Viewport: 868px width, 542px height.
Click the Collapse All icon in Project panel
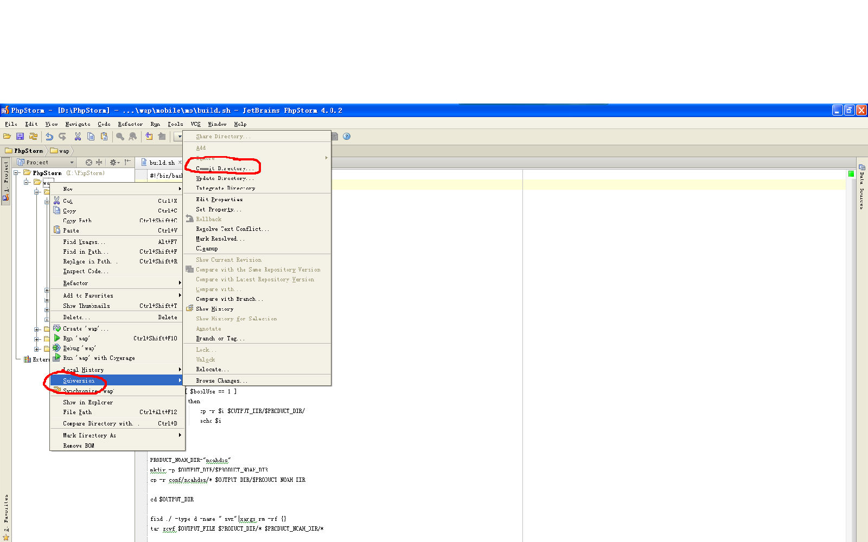[99, 162]
